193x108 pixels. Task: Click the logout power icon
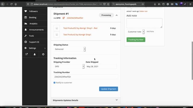coord(43,54)
